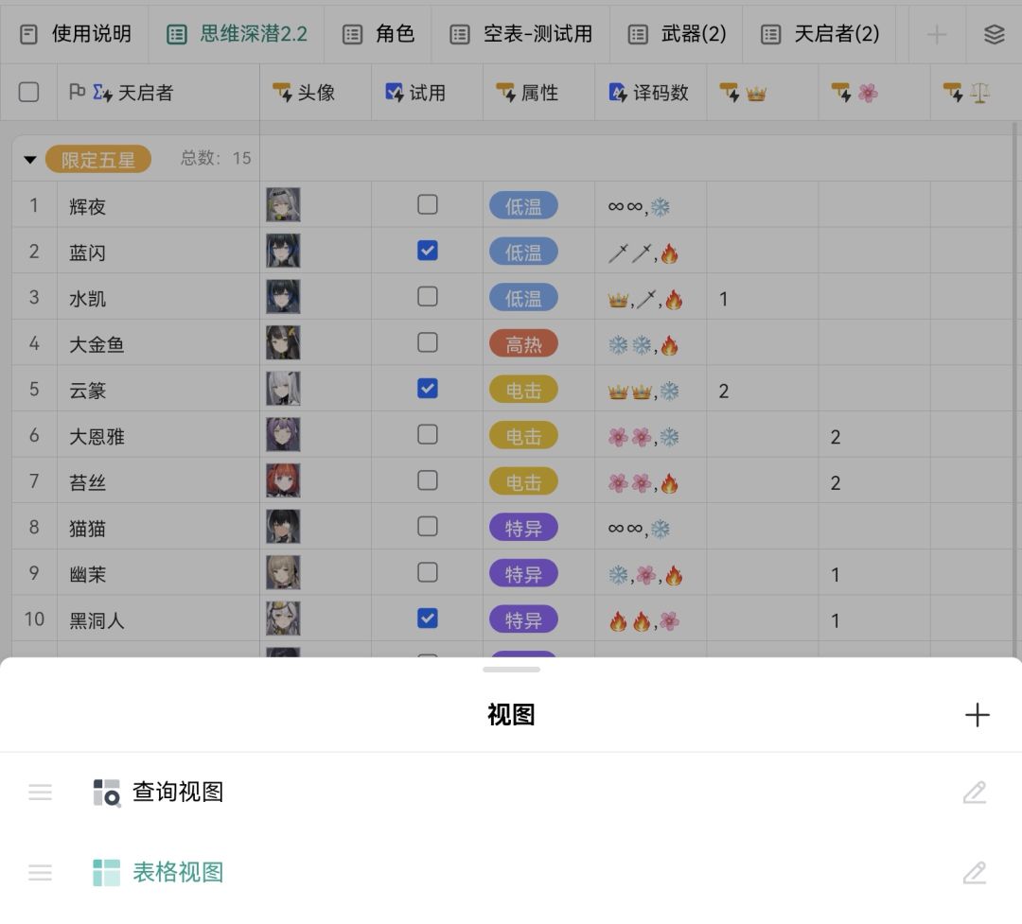Check 试用 box for 苔丝
Screen dimensions: 1022x924
pos(428,480)
